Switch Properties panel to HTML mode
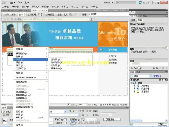The width and height of the screenshot is (169, 127). 6,112
